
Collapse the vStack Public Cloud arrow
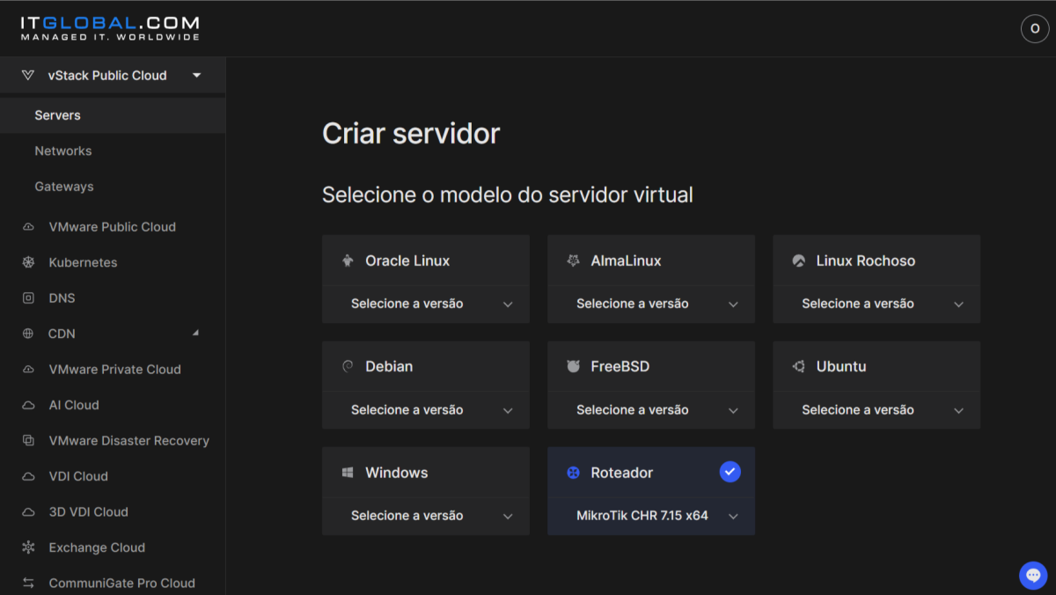197,76
